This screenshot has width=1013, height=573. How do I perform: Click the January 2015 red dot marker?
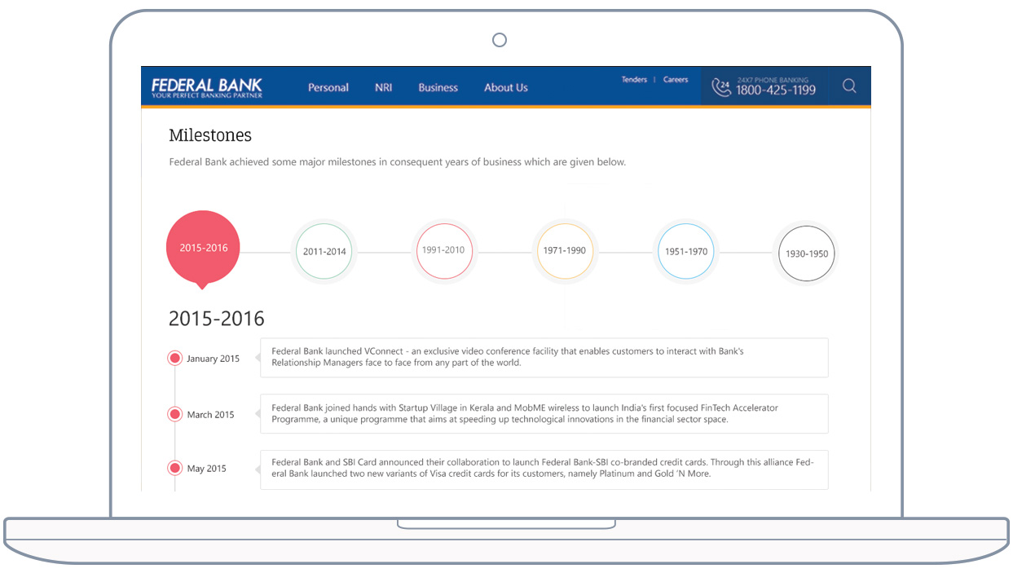tap(174, 358)
